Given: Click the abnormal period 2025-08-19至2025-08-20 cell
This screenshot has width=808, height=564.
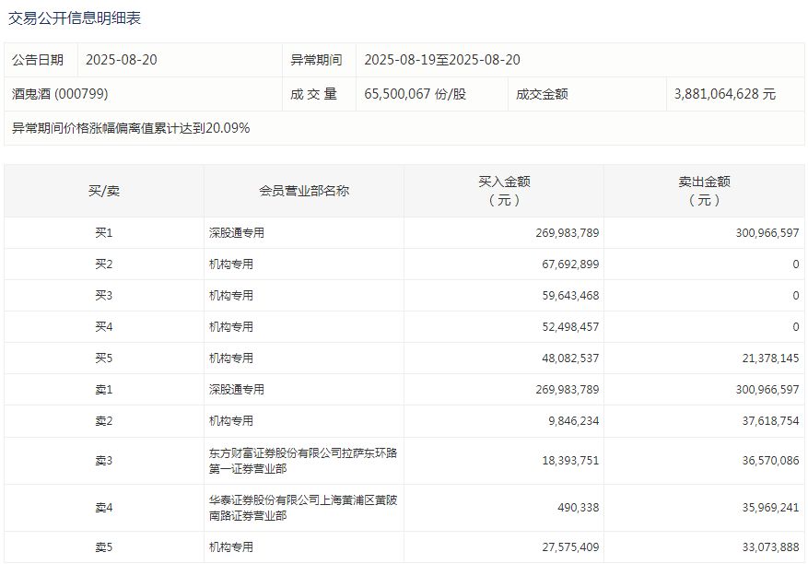Looking at the screenshot, I should tap(442, 60).
